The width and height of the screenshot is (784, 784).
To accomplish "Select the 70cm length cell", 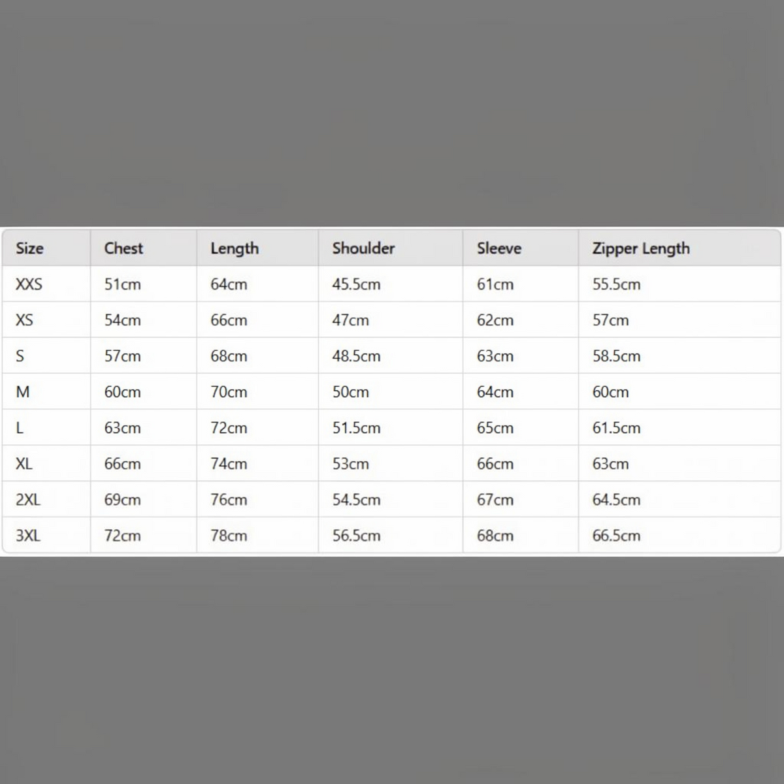I will (x=229, y=392).
